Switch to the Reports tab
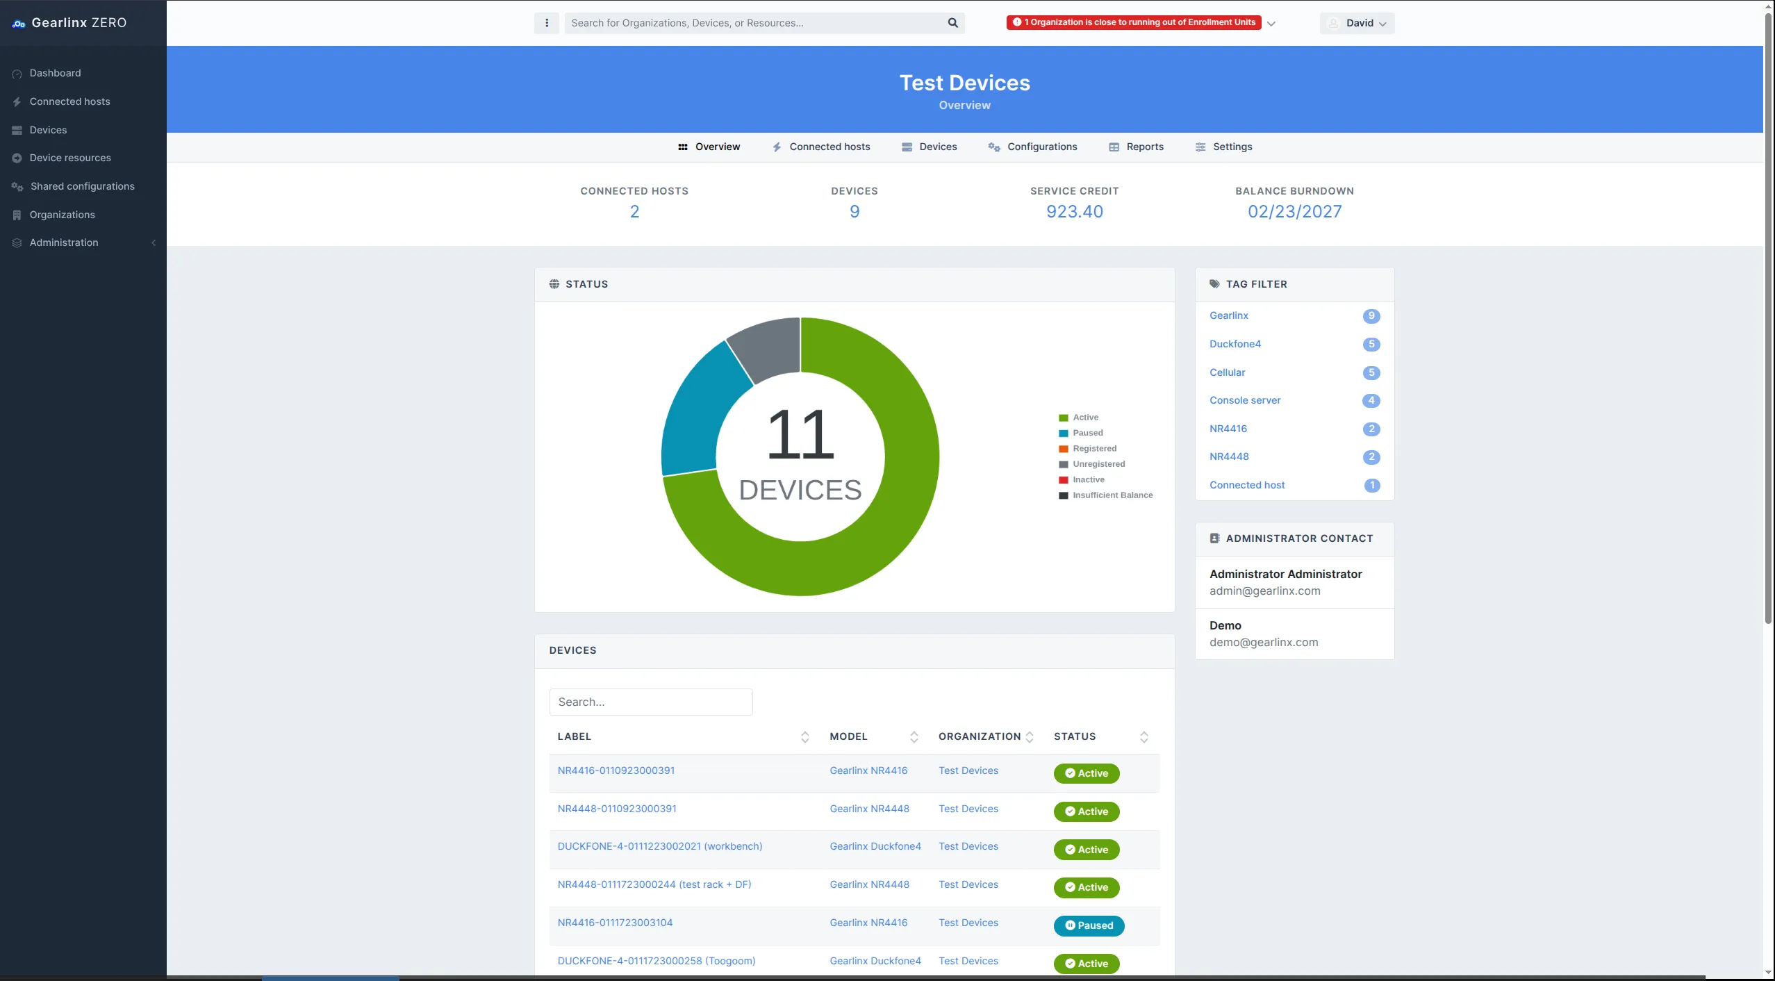Viewport: 1775px width, 981px height. (x=1137, y=147)
